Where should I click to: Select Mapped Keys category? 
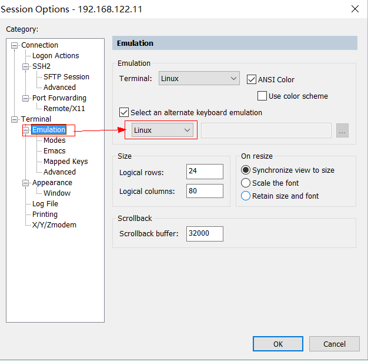[x=66, y=162]
